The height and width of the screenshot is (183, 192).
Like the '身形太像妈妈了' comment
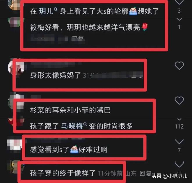(x=179, y=66)
